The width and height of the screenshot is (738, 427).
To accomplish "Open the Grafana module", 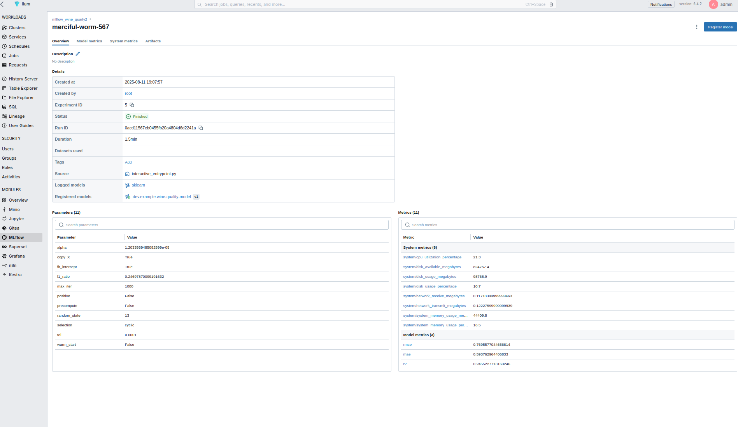I will 17,256.
